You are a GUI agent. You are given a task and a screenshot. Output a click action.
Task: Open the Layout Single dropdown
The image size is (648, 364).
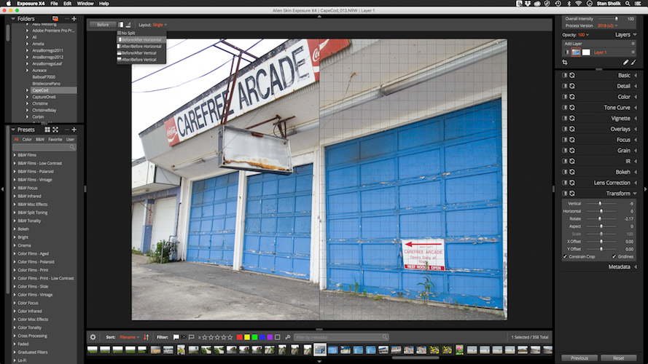[x=160, y=25]
